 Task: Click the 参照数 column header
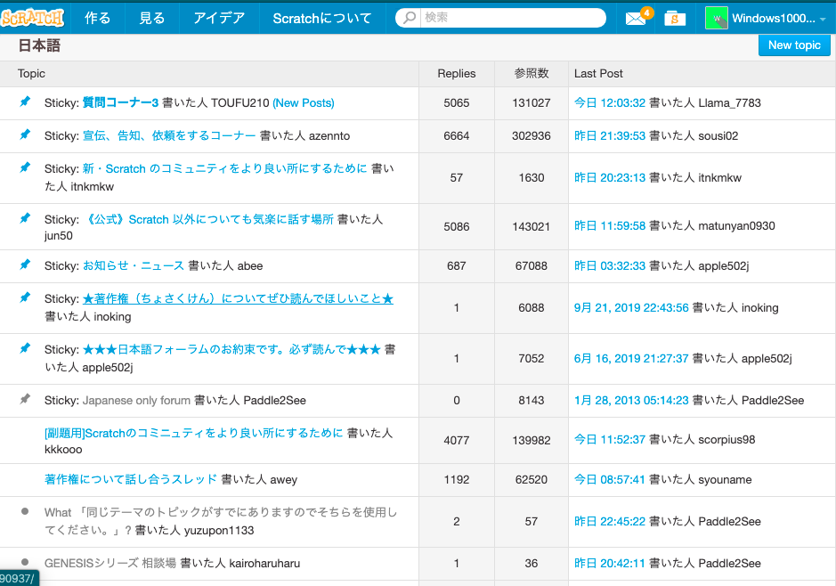(x=531, y=74)
